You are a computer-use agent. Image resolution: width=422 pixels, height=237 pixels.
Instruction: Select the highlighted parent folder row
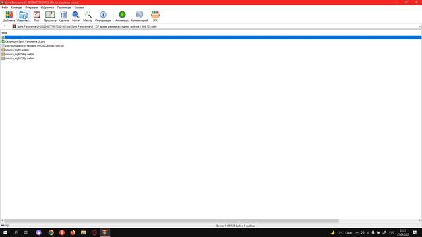coord(211,38)
